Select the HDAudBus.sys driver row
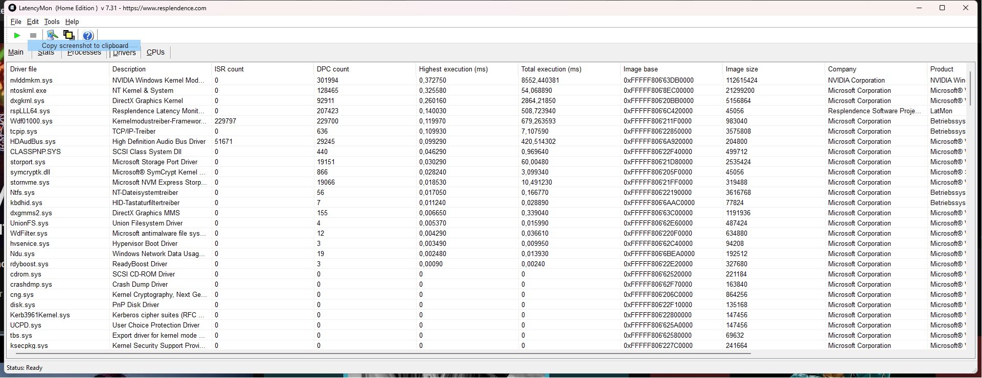 (x=487, y=141)
